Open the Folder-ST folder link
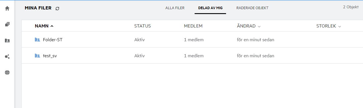 tap(52, 40)
